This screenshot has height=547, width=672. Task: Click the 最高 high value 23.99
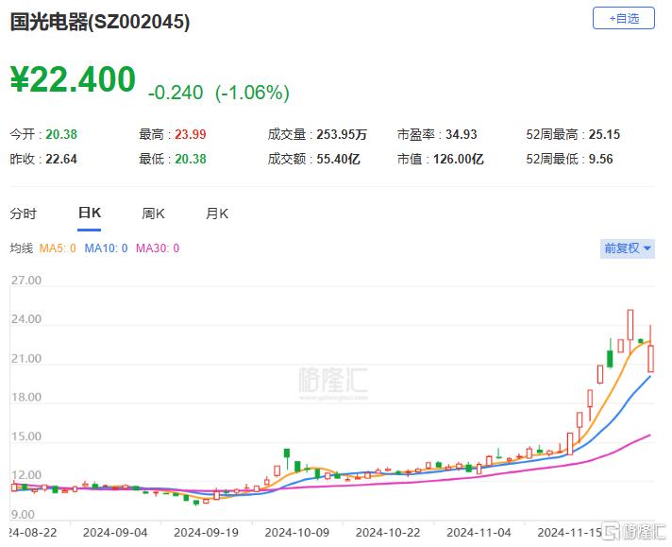191,134
